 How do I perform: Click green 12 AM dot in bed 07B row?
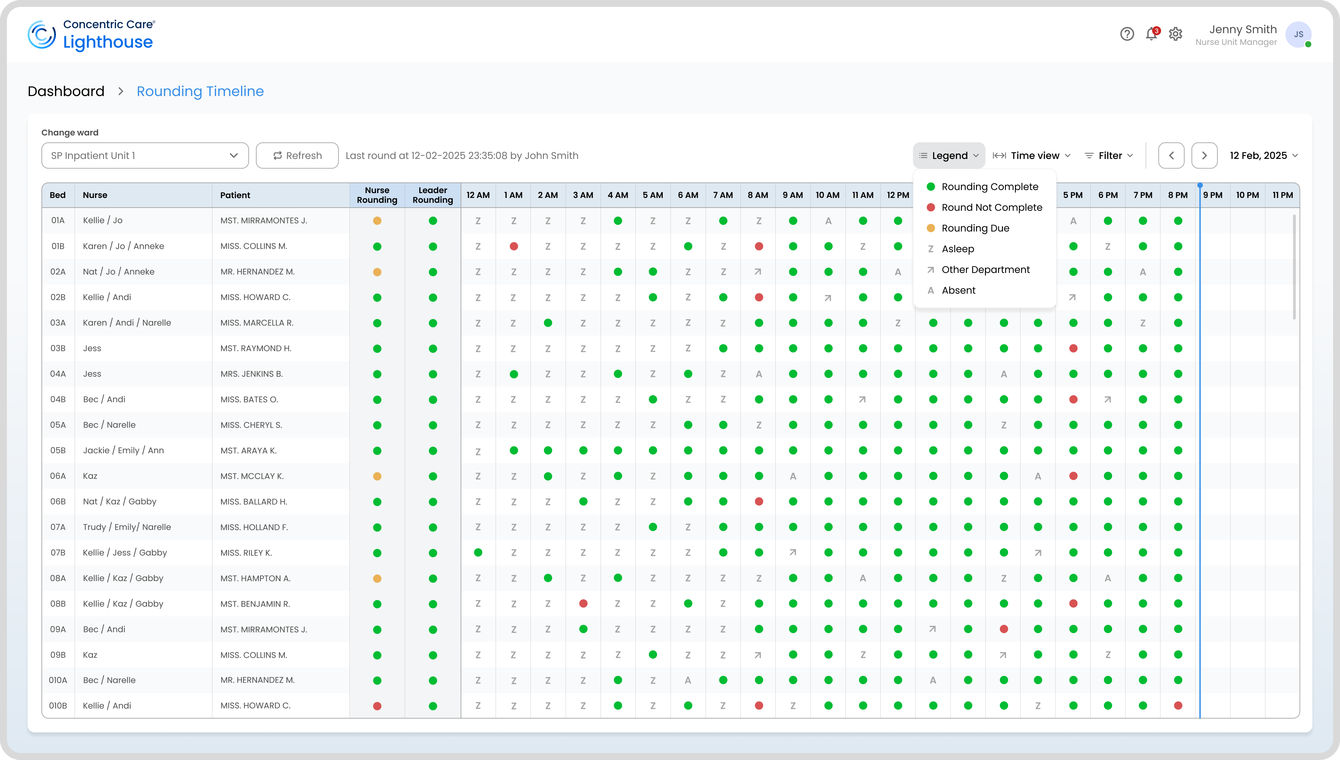(x=478, y=552)
